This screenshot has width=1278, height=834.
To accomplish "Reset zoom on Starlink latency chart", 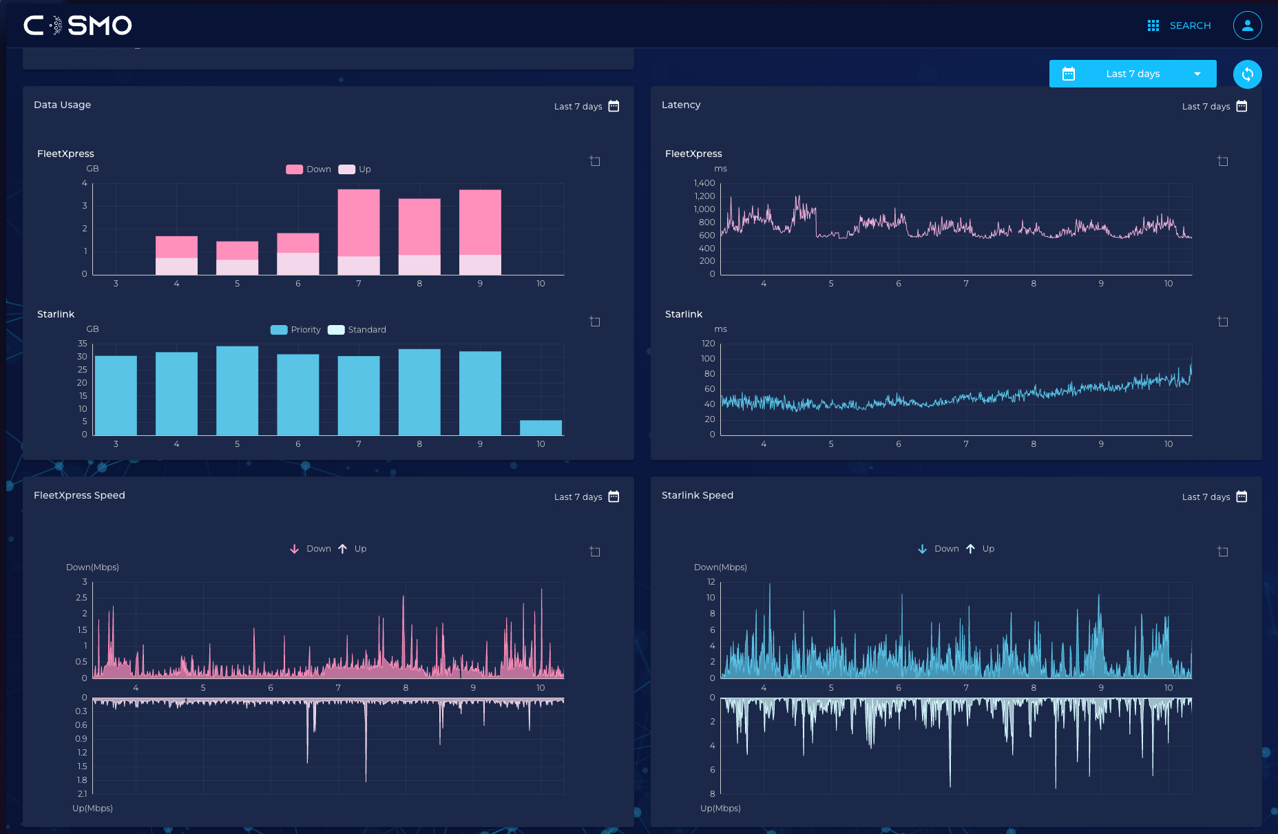I will pyautogui.click(x=1223, y=322).
